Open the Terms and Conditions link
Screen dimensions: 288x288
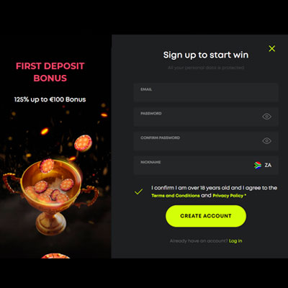176,196
